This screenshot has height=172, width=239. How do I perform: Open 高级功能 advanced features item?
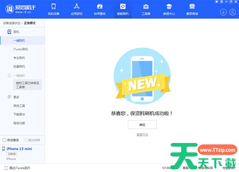point(19,123)
